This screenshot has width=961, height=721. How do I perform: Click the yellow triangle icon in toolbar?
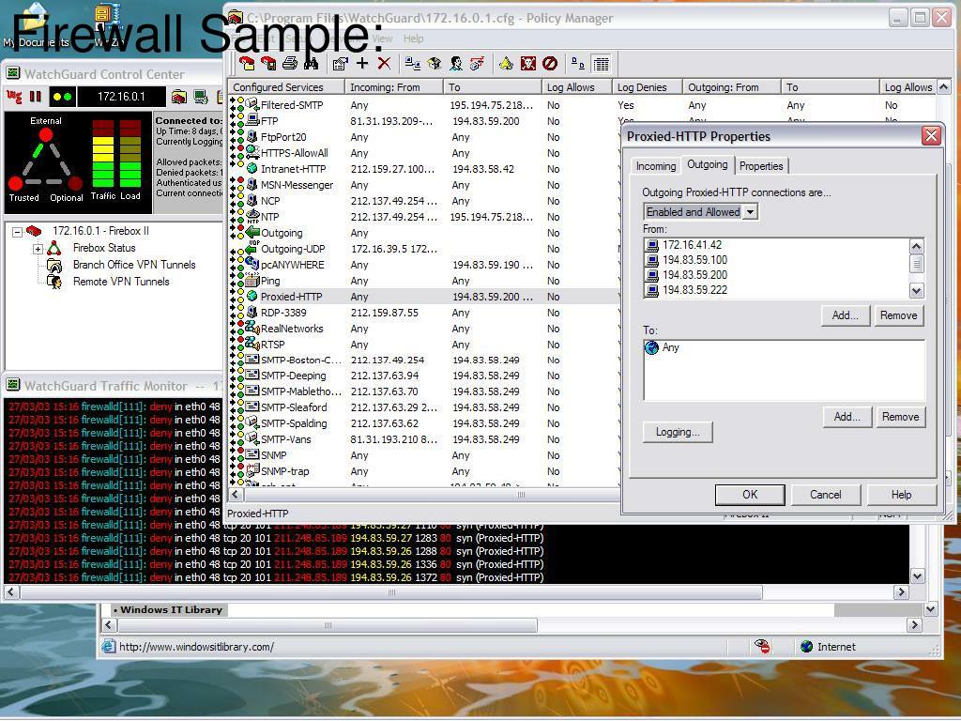(x=506, y=63)
